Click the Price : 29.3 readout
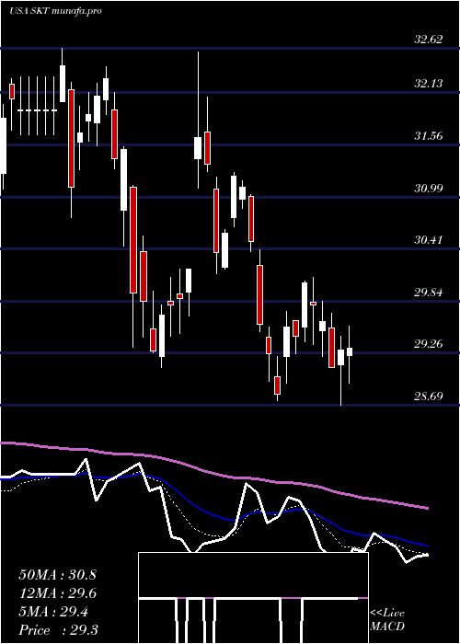This screenshot has height=644, width=460. point(58,629)
